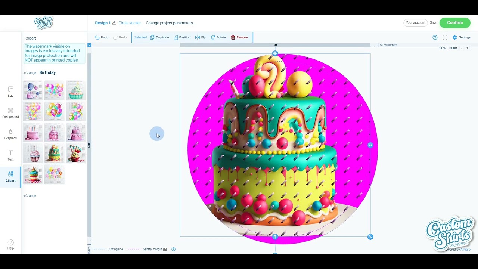Open the Position options

coord(182,37)
